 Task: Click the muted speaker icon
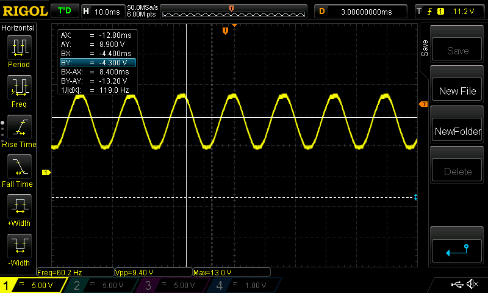coord(472,284)
